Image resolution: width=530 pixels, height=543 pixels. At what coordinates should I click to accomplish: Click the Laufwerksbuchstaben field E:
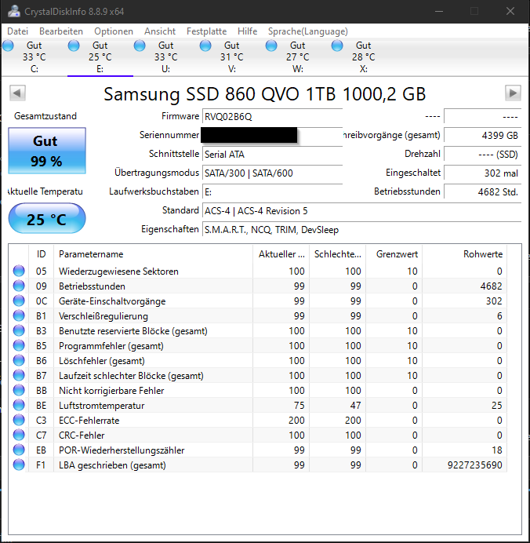click(x=272, y=192)
